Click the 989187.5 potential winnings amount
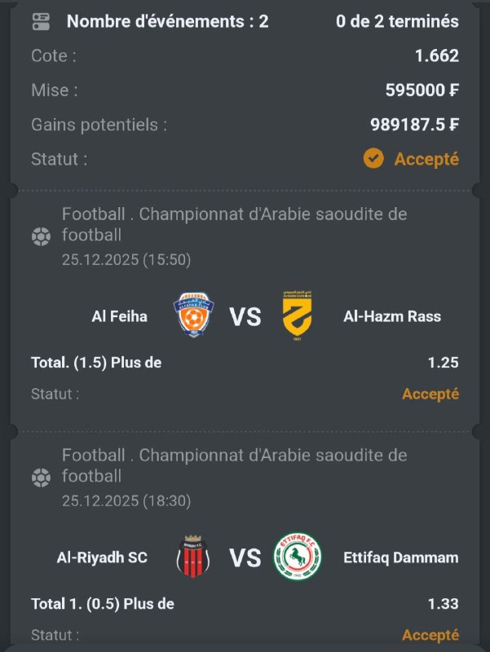The height and width of the screenshot is (652, 490). click(x=414, y=125)
